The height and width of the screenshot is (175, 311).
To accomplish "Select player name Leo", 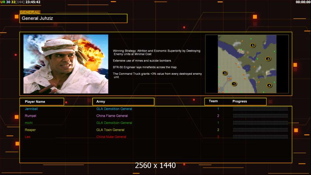I will (x=27, y=137).
